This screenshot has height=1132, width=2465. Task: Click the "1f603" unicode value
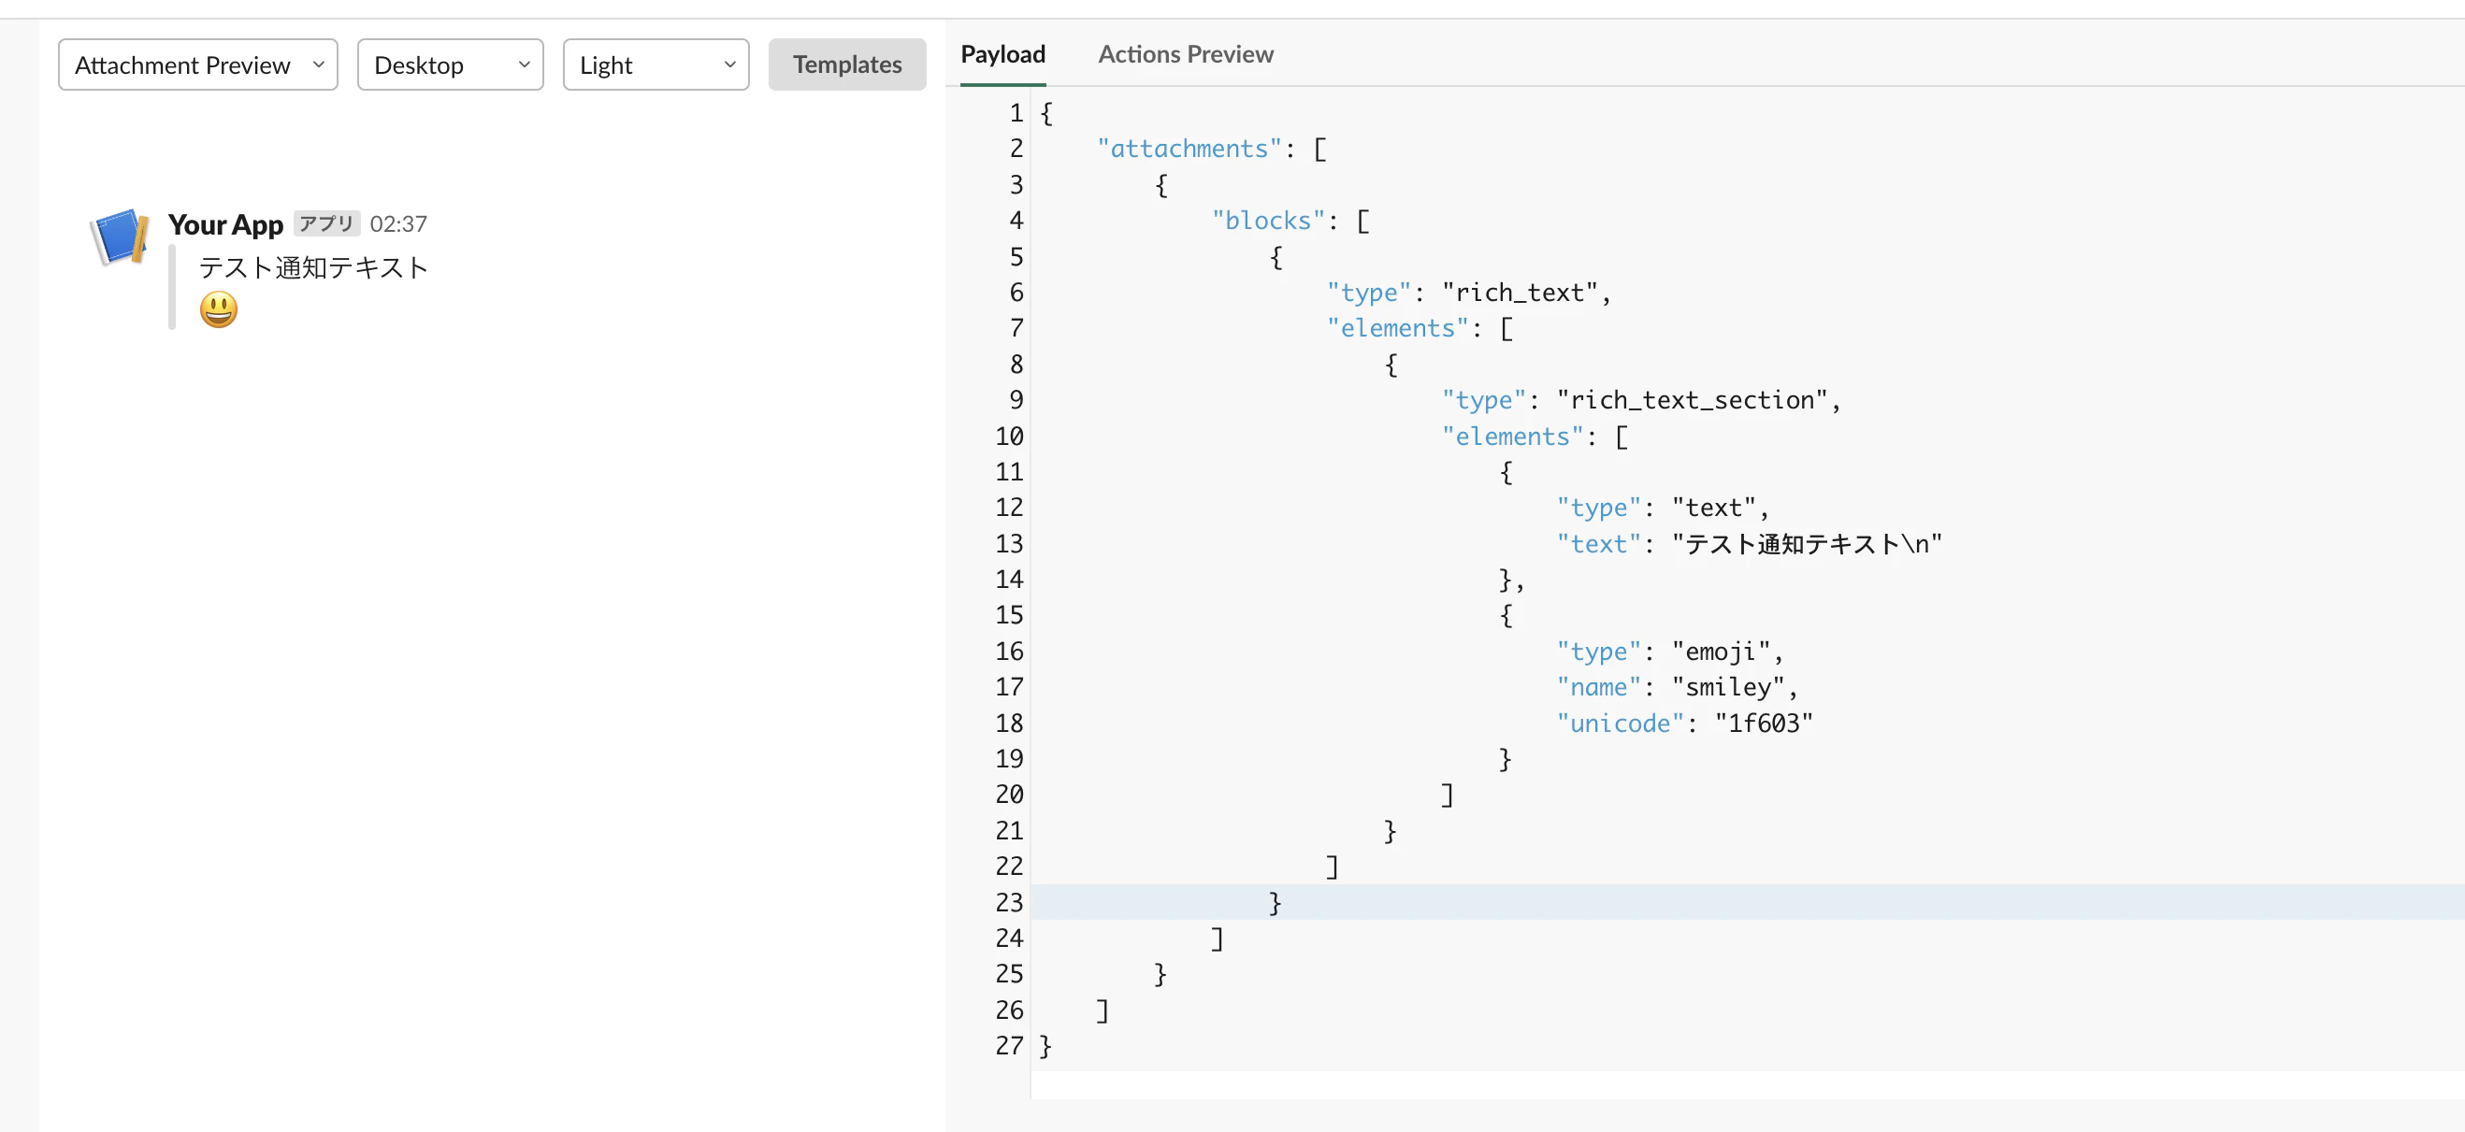[x=1764, y=724]
